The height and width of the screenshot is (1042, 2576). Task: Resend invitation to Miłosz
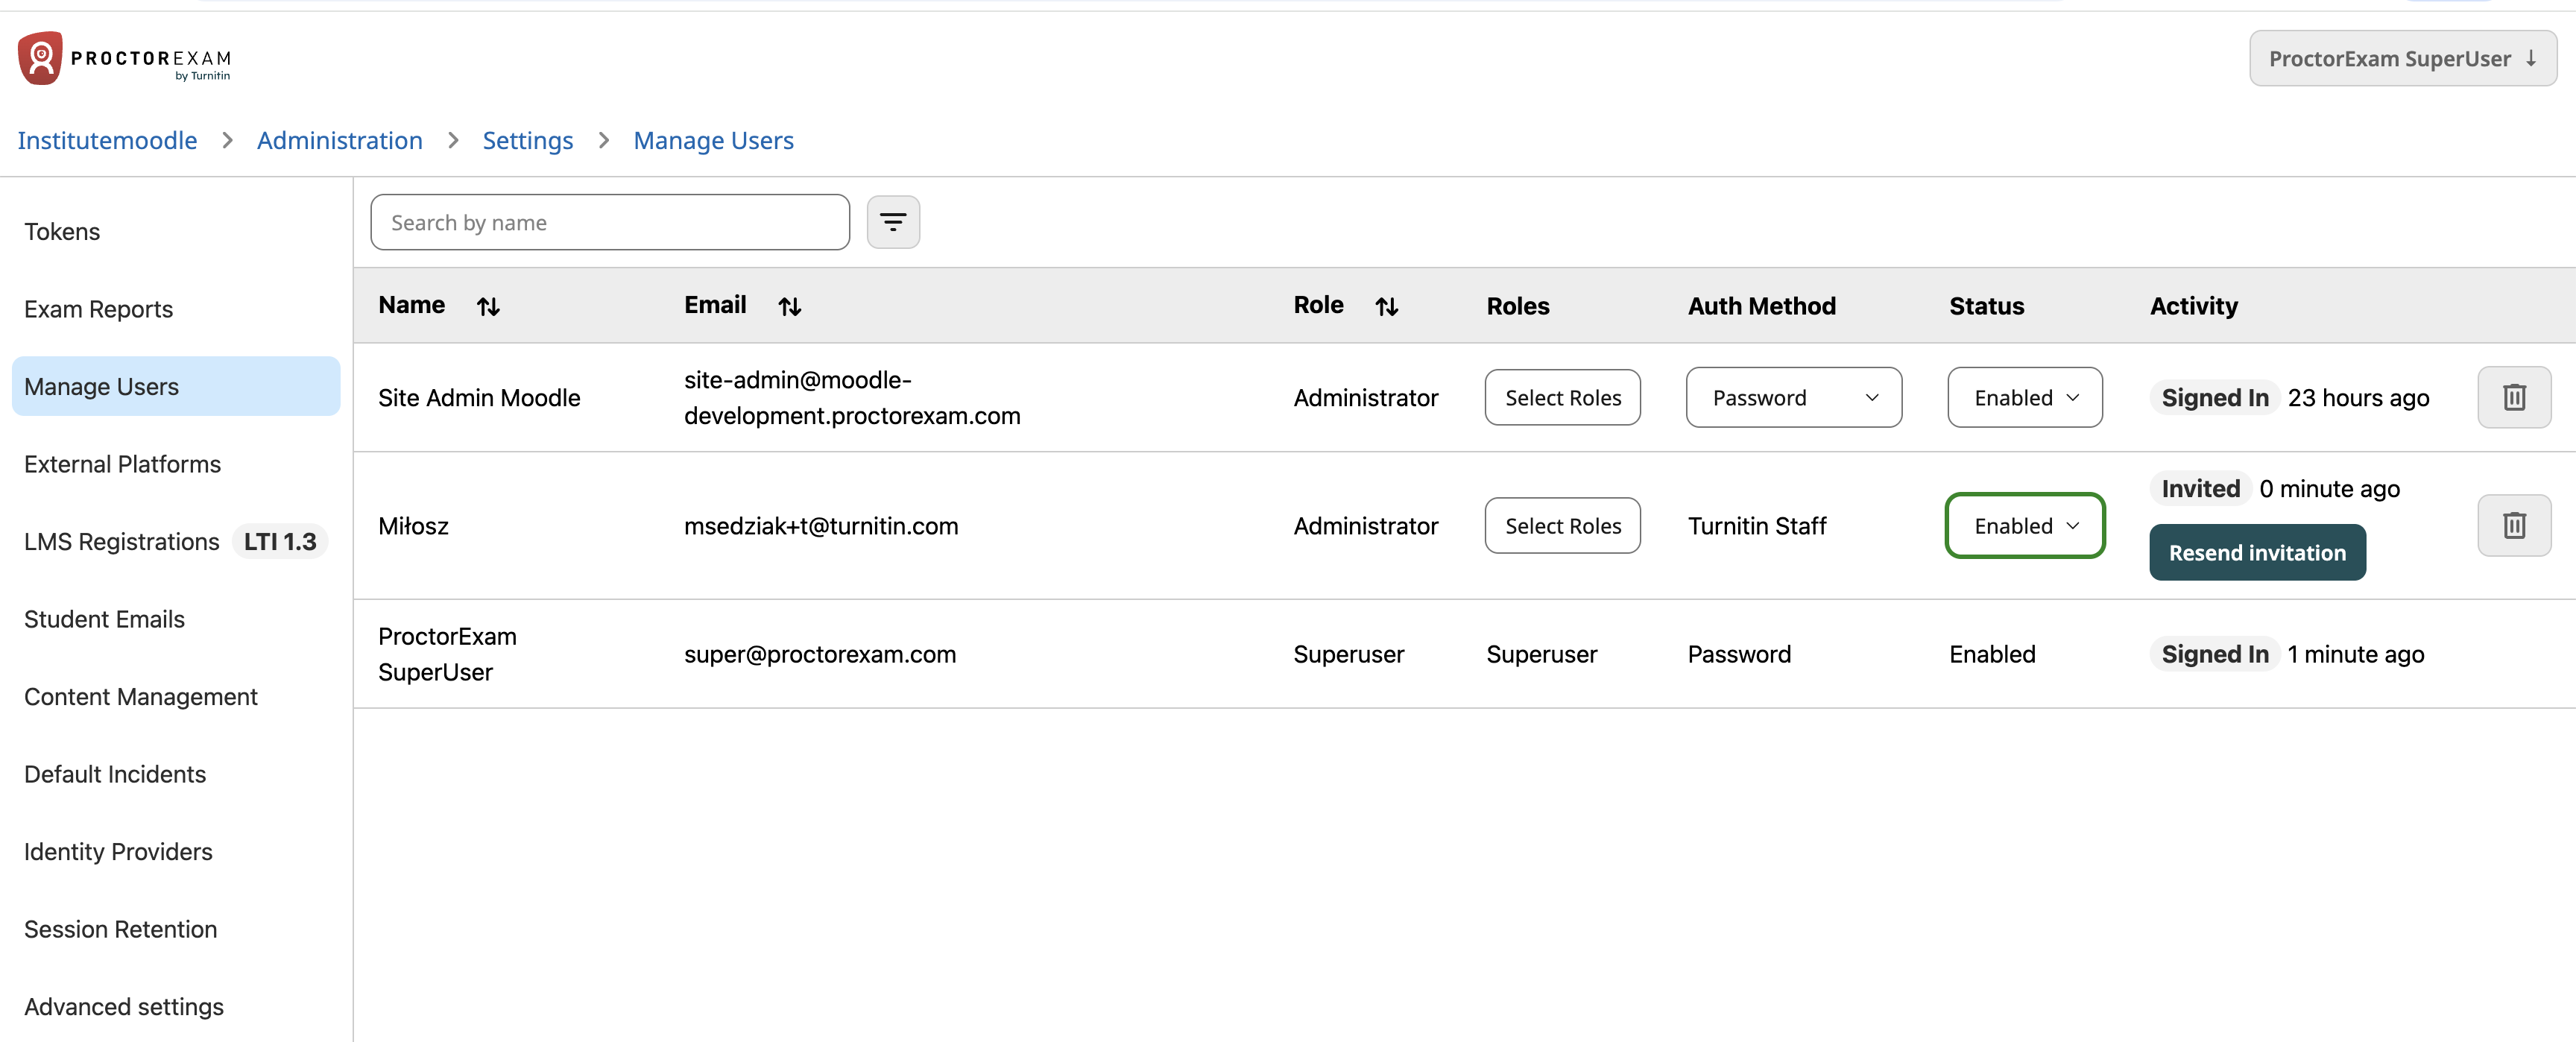(2257, 553)
